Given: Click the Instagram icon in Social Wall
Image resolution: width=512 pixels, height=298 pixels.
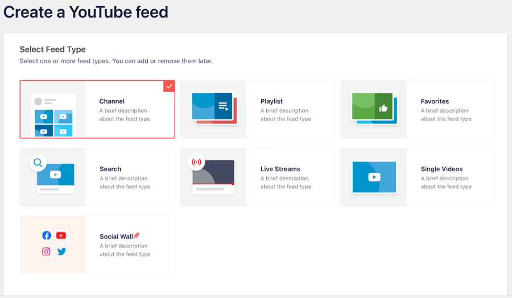Looking at the screenshot, I should coord(47,251).
